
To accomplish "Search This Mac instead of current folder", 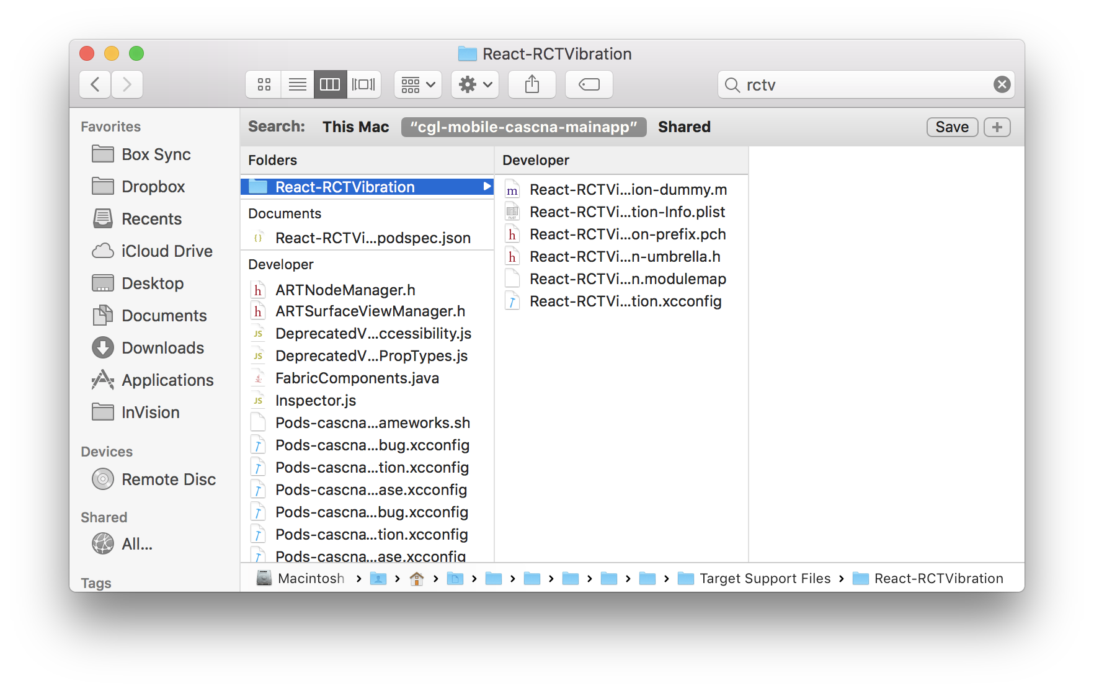I will [x=355, y=127].
